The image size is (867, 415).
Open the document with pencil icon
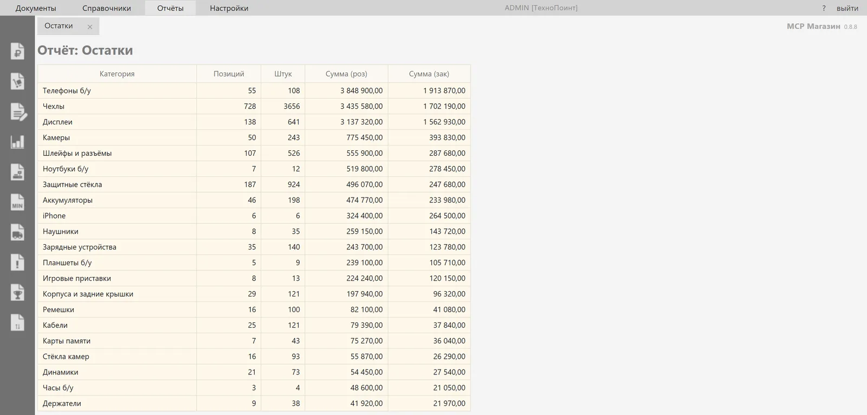18,111
